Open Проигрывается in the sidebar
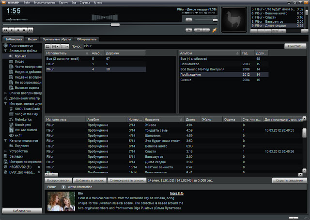 point(21,45)
